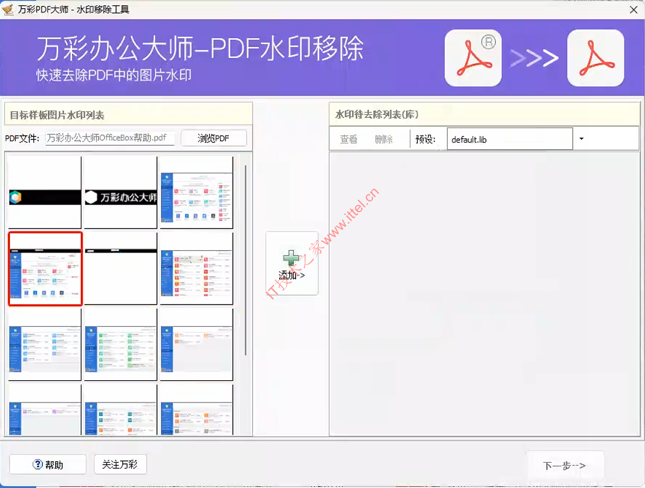Select the bottom-row middle thumbnail
This screenshot has height=488, width=645.
pyautogui.click(x=121, y=410)
